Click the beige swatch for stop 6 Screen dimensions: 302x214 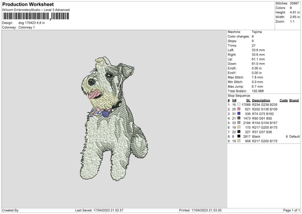click(239, 127)
